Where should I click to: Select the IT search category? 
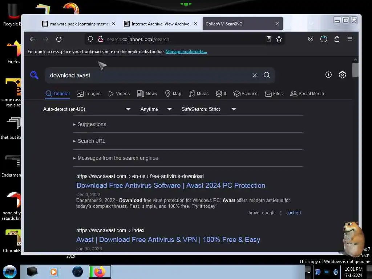[221, 94]
